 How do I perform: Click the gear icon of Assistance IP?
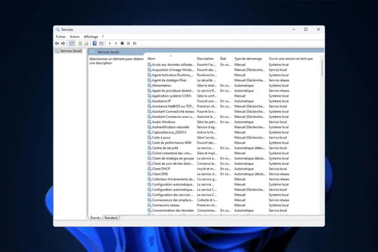point(149,101)
